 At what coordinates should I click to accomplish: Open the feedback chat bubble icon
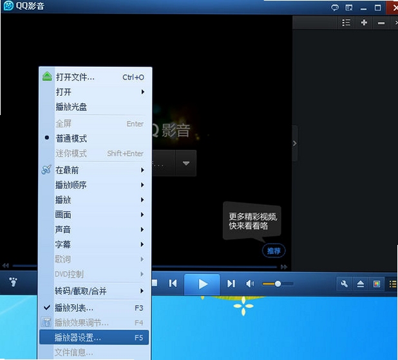(x=335, y=8)
